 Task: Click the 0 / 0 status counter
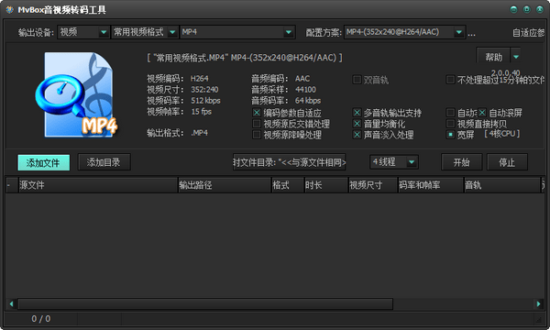[41, 319]
